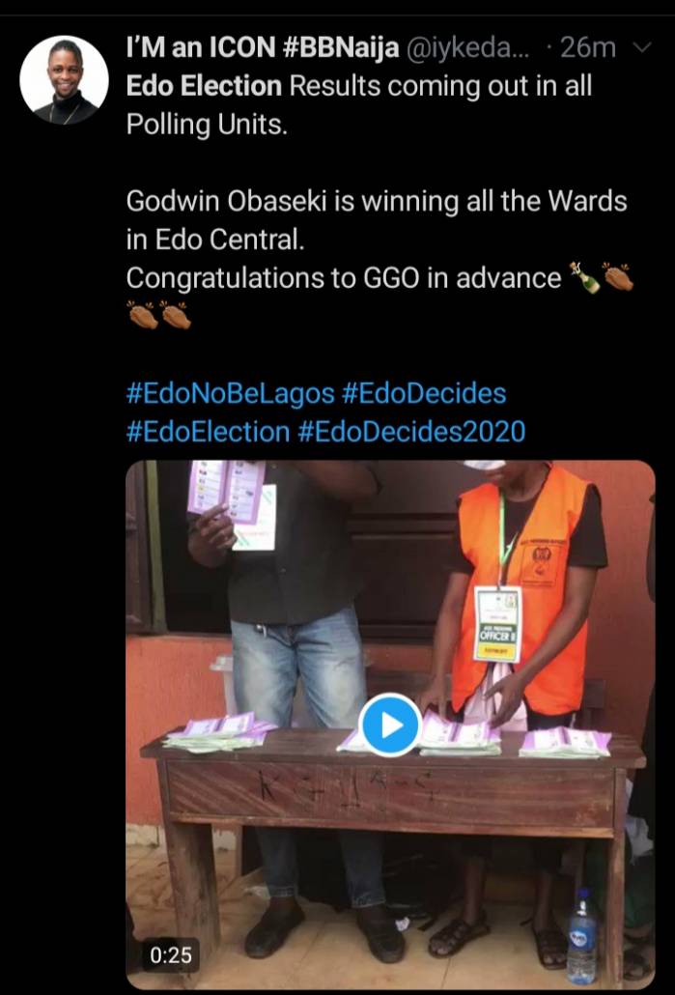
Task: Click the two clapping emojis on last line
Action: [x=158, y=315]
